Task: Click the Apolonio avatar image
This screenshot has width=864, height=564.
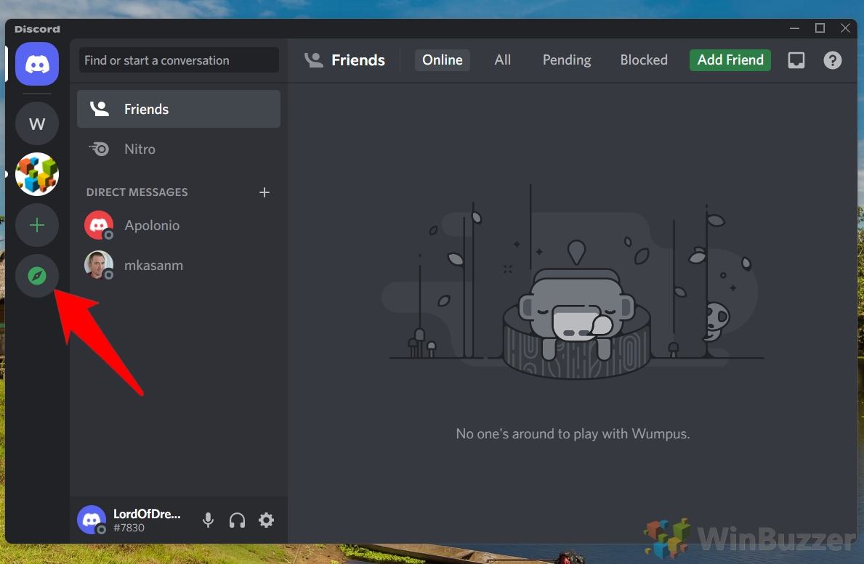Action: click(x=99, y=225)
